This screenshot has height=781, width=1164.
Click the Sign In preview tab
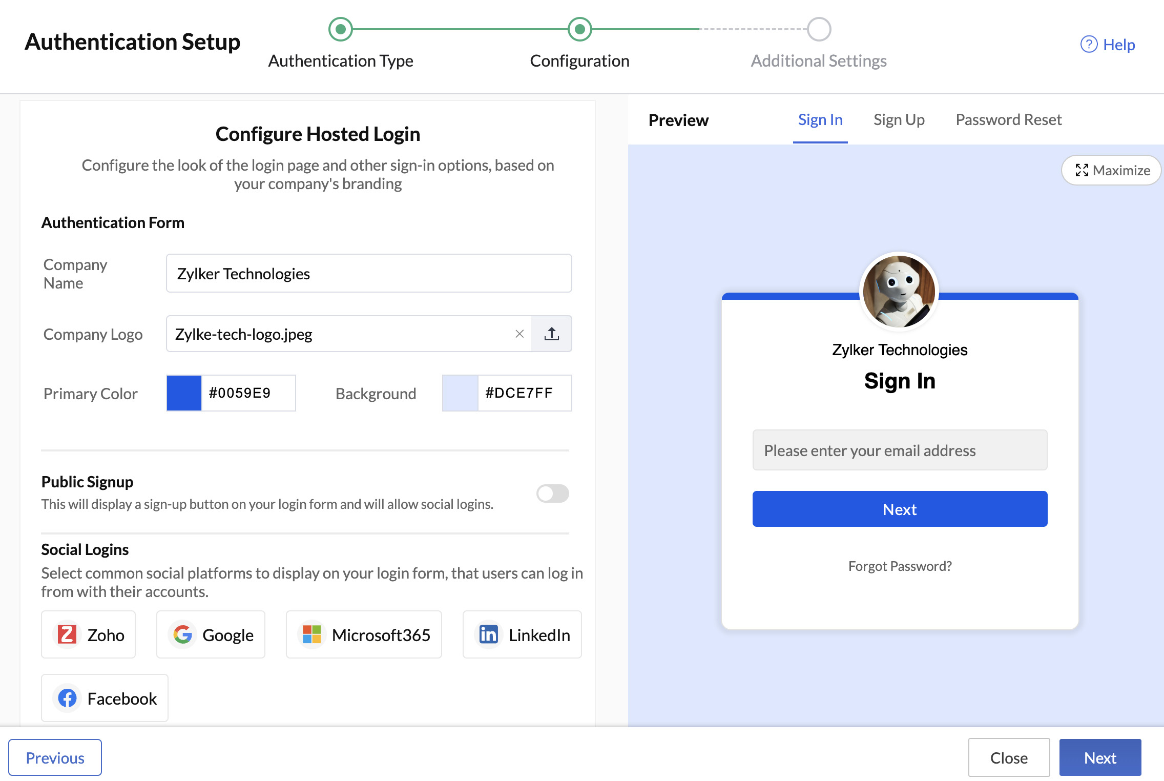[x=820, y=119]
